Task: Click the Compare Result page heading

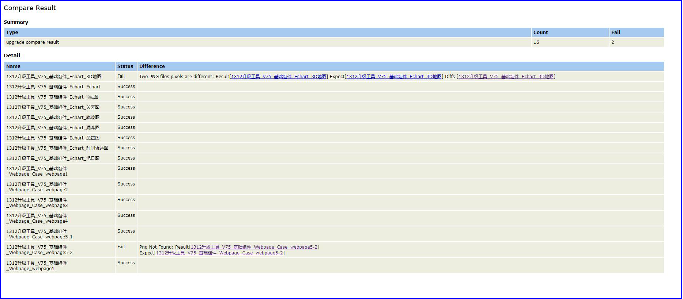Action: 30,8
